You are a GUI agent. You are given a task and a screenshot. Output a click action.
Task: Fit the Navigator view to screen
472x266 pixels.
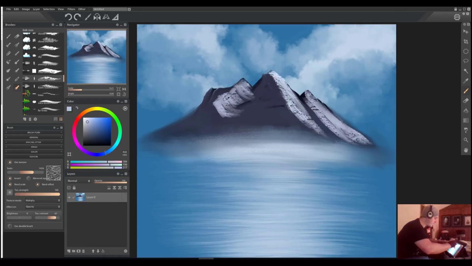click(x=118, y=89)
